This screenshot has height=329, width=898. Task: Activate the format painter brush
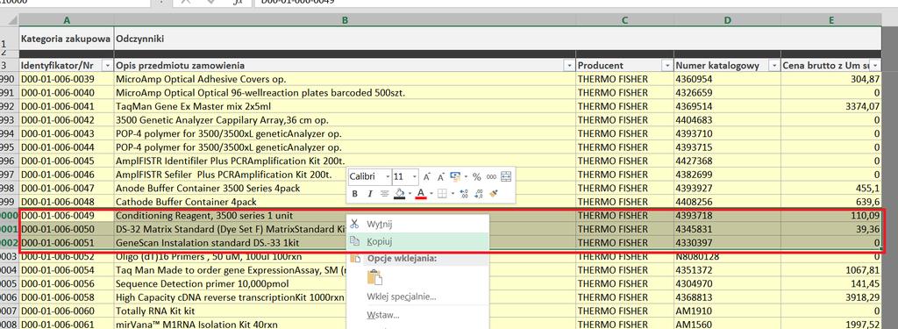pos(495,194)
